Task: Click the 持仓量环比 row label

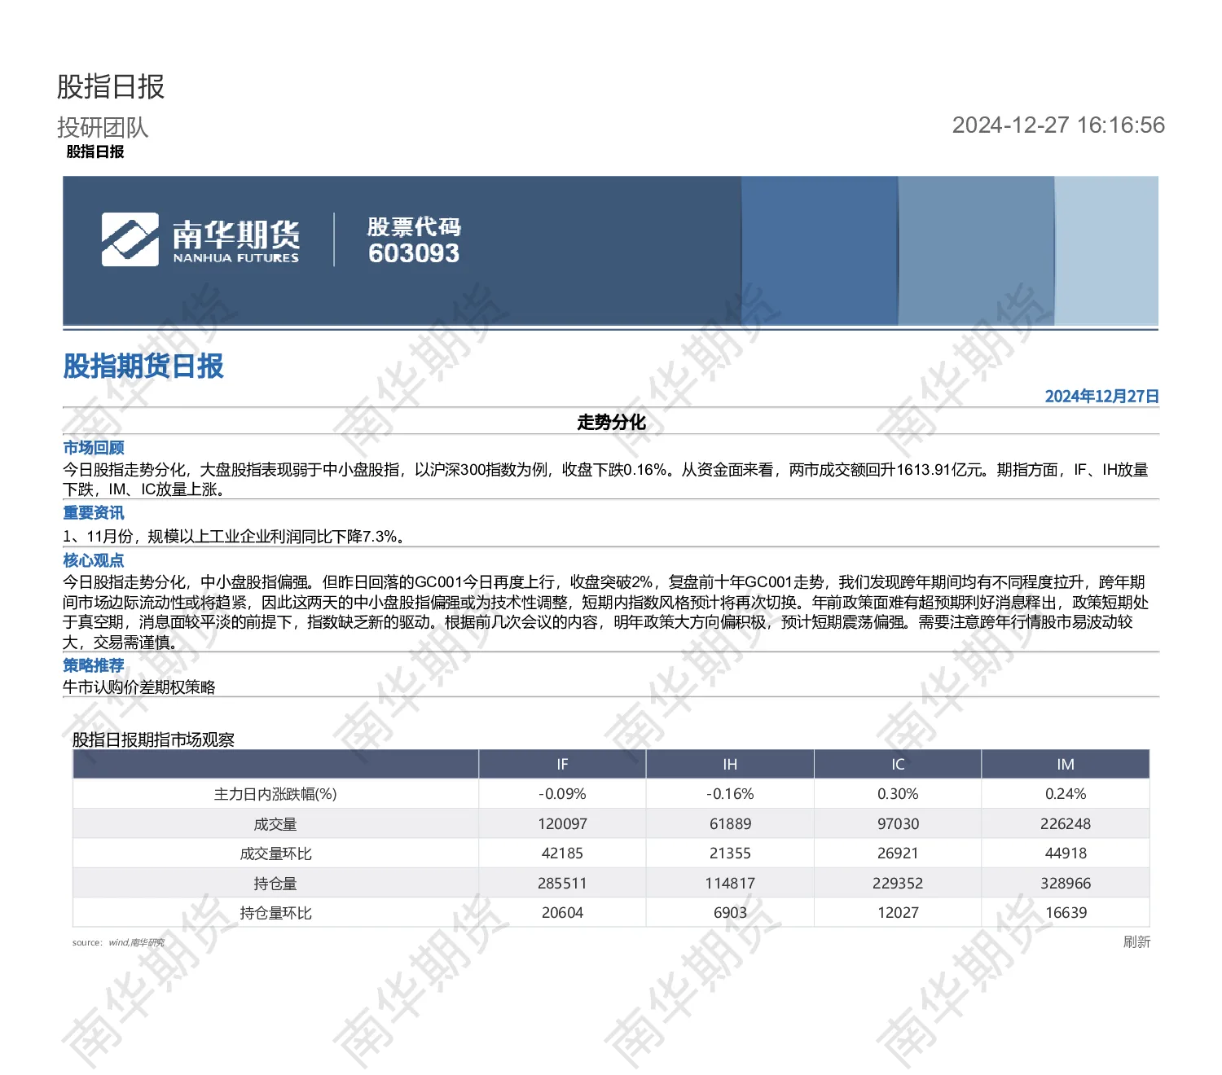Action: [275, 913]
